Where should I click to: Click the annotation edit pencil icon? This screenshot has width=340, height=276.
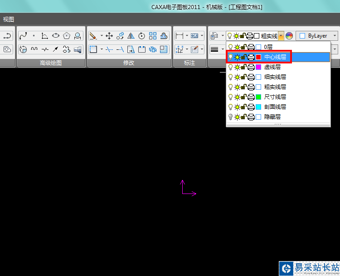pyautogui.click(x=194, y=49)
